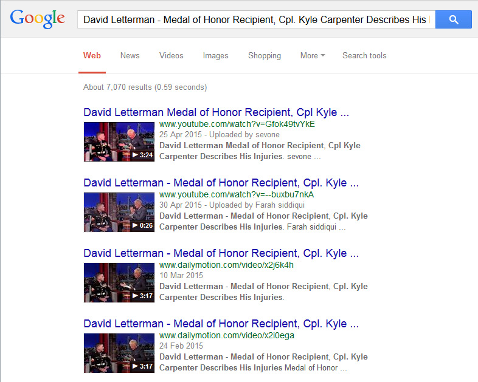Open second result title uploaded by Farah siddiqui
Screen dimensions: 478x382
point(221,183)
